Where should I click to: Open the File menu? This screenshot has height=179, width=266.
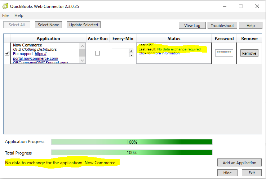tap(5, 15)
